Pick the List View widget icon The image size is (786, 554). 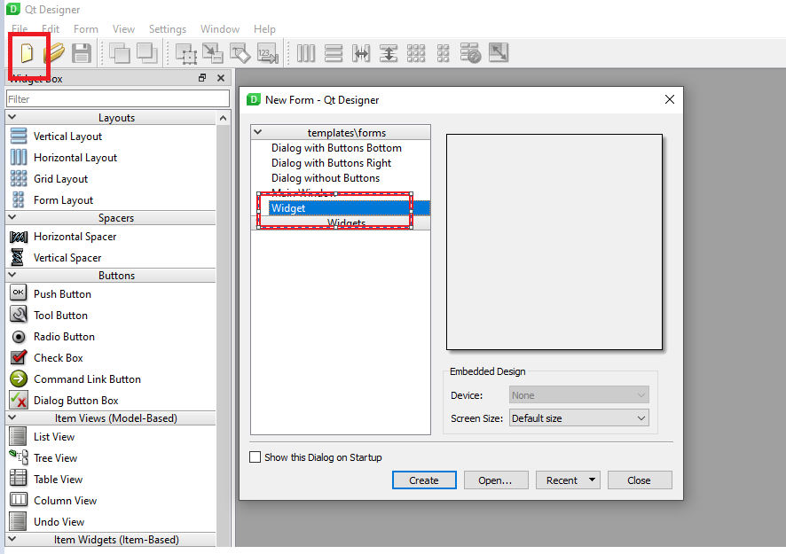(x=18, y=436)
